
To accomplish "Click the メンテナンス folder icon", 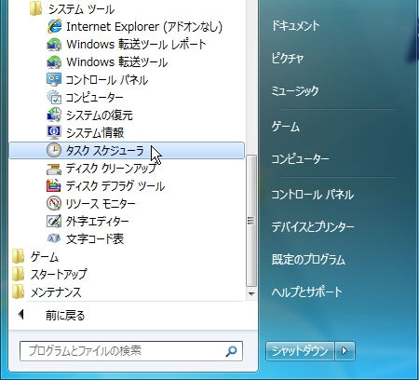I will (x=19, y=292).
